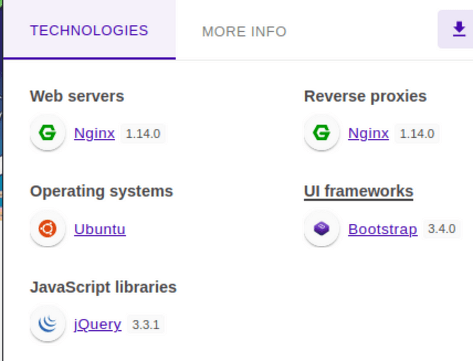Click the Nginx logo under Reverse proxies
This screenshot has width=473, height=361.
pos(322,133)
